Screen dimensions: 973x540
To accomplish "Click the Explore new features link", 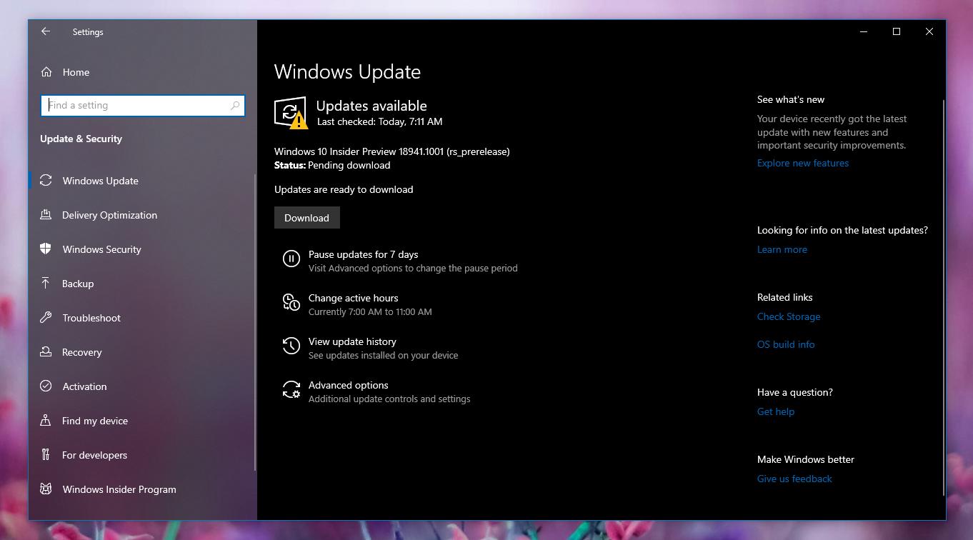I will coord(803,163).
